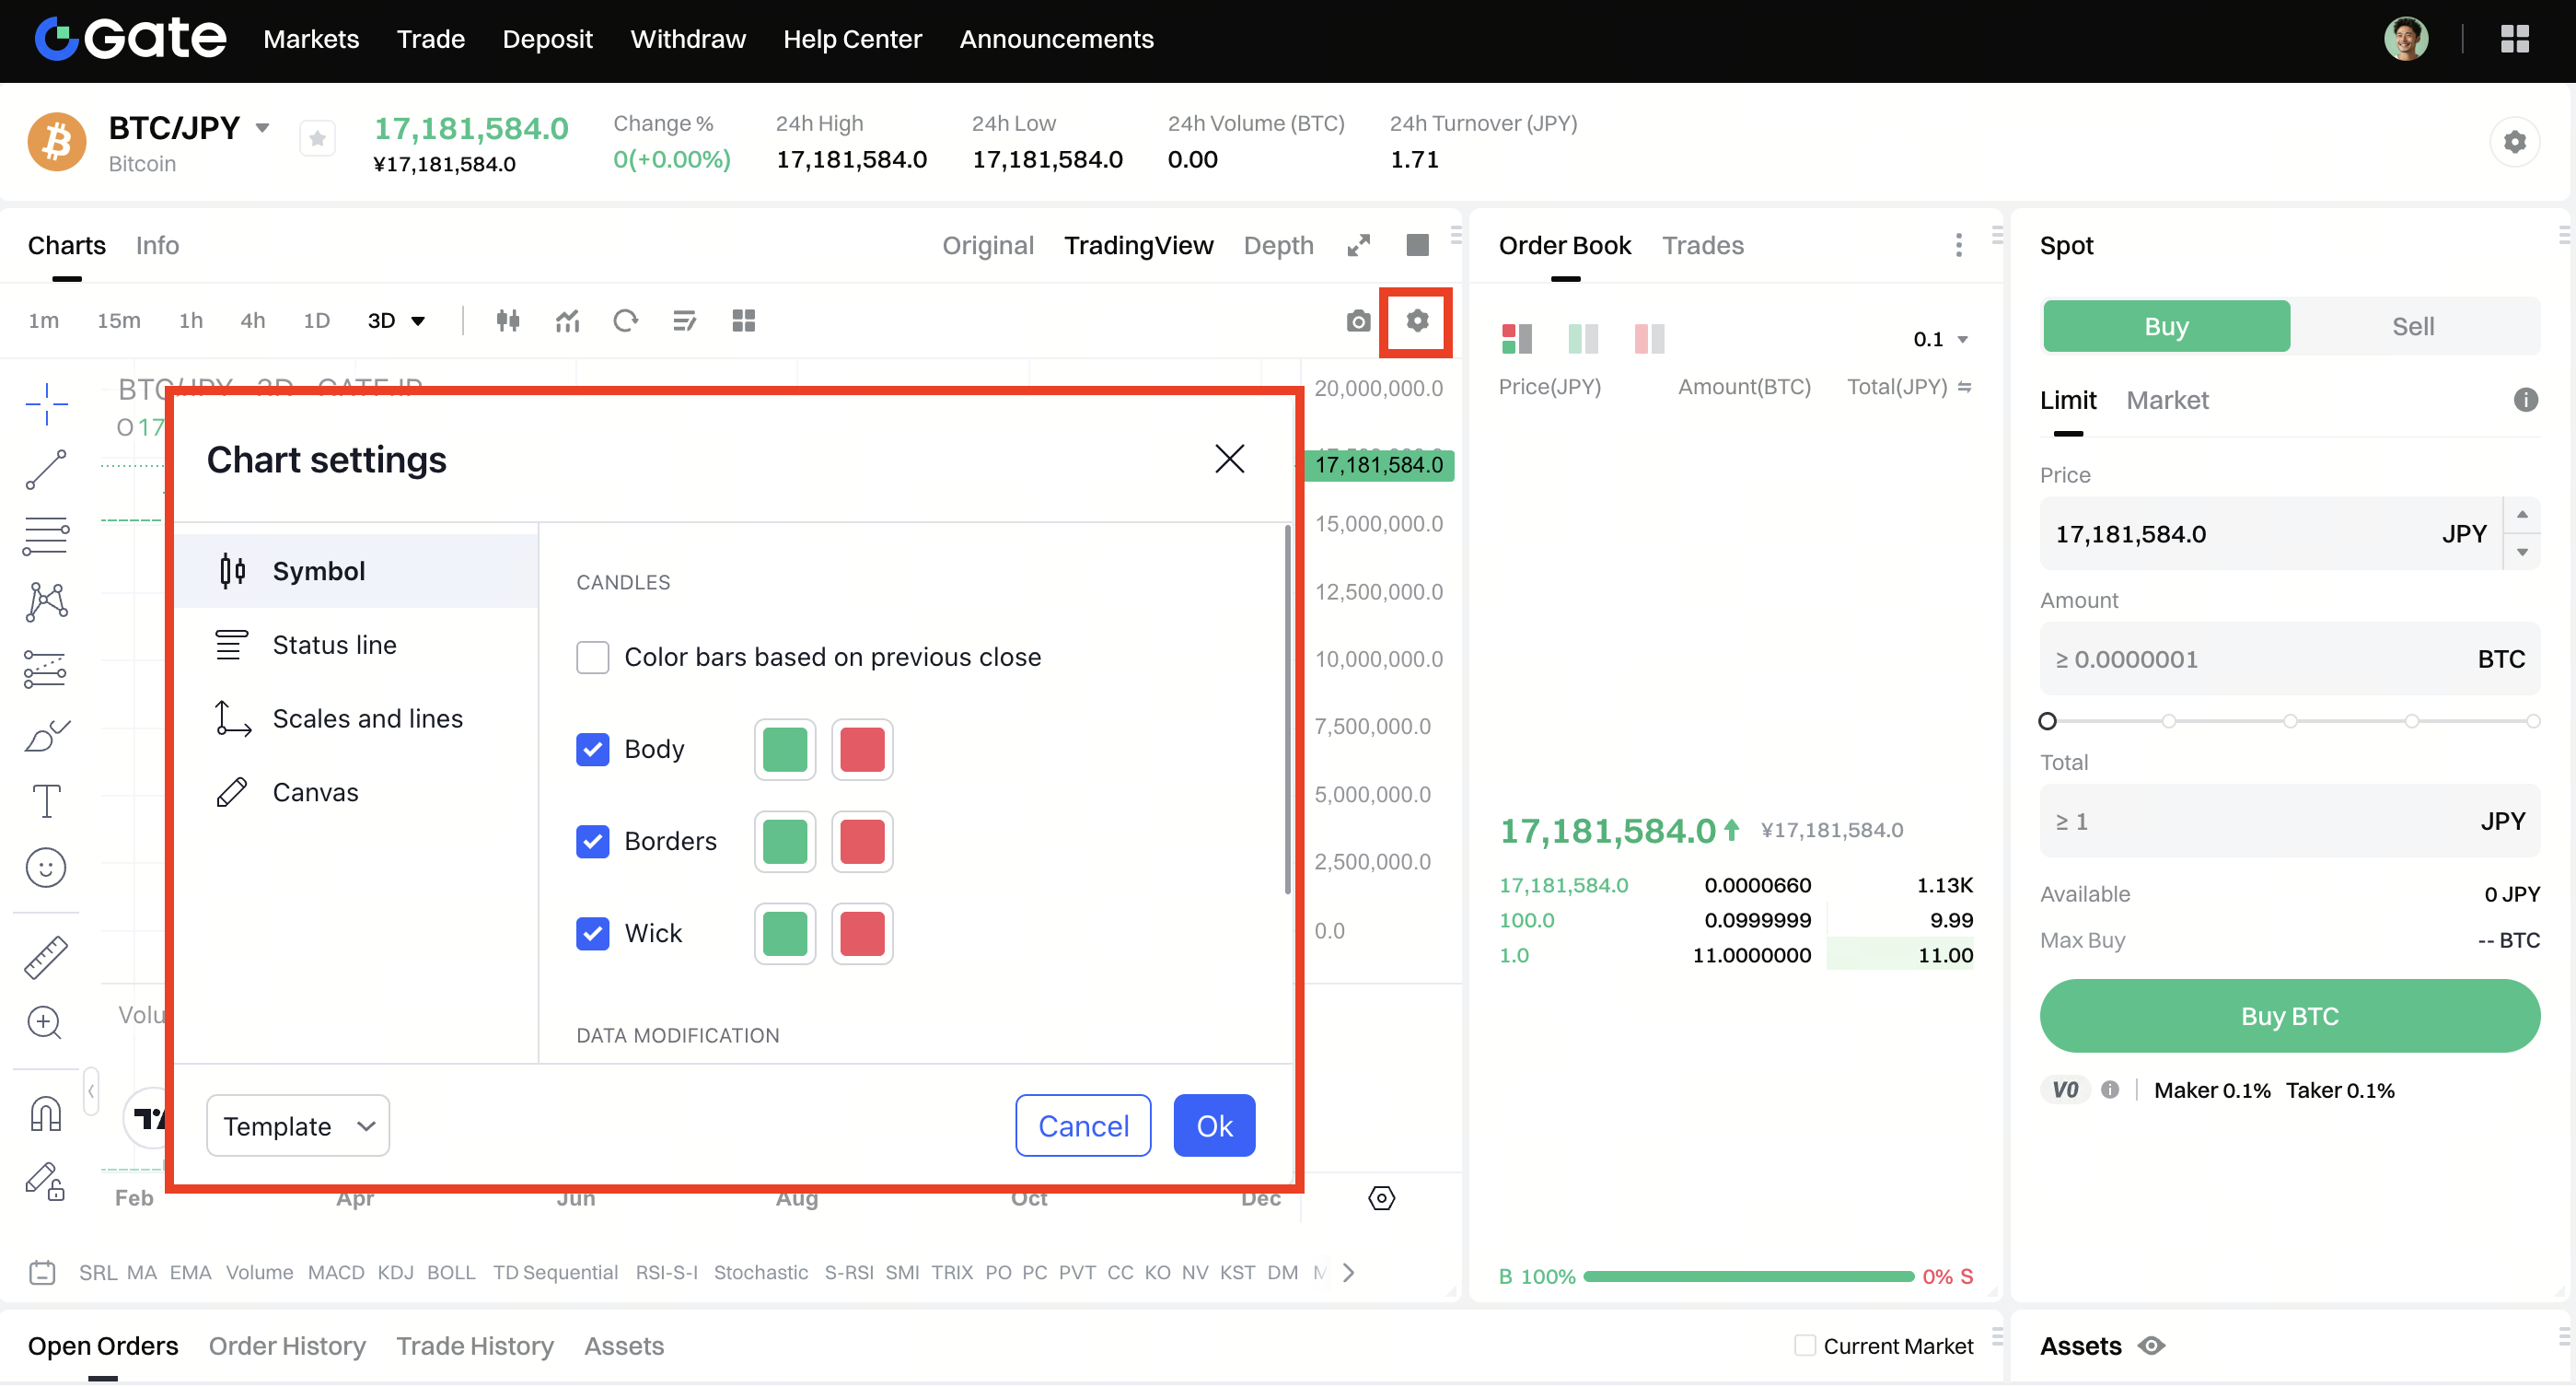The width and height of the screenshot is (2576, 1387).
Task: Switch to the Depth chart tab
Action: click(1278, 246)
